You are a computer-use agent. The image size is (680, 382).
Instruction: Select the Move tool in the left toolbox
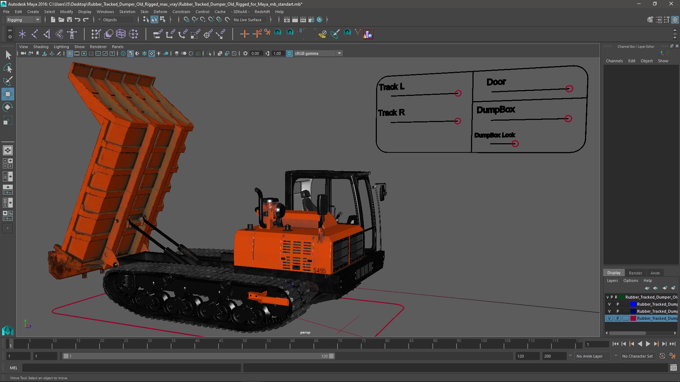(x=8, y=94)
